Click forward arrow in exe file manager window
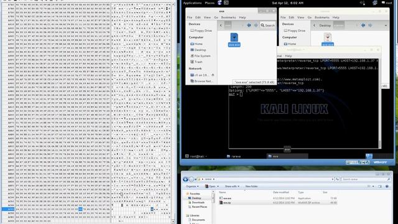398x224 pixels. 256,25
